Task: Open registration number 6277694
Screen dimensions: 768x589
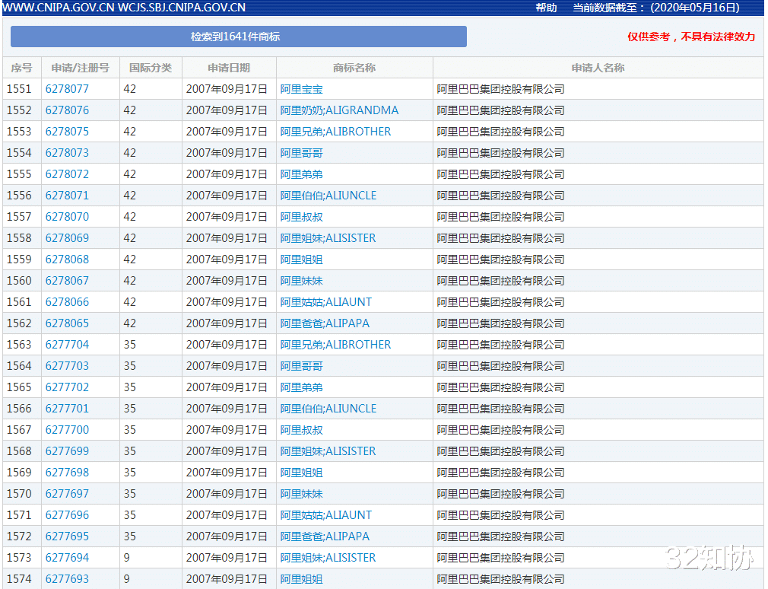Action: (x=67, y=558)
